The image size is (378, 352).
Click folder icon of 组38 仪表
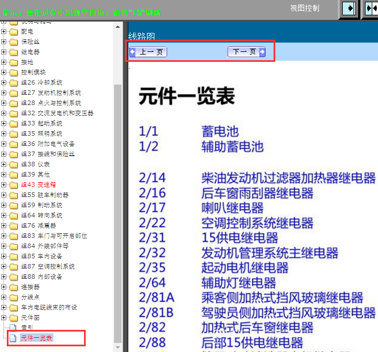[x=14, y=165]
